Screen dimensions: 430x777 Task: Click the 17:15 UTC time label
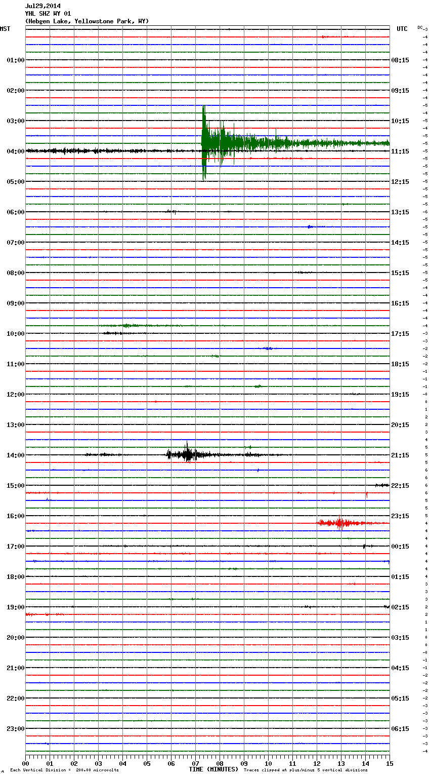pos(400,333)
